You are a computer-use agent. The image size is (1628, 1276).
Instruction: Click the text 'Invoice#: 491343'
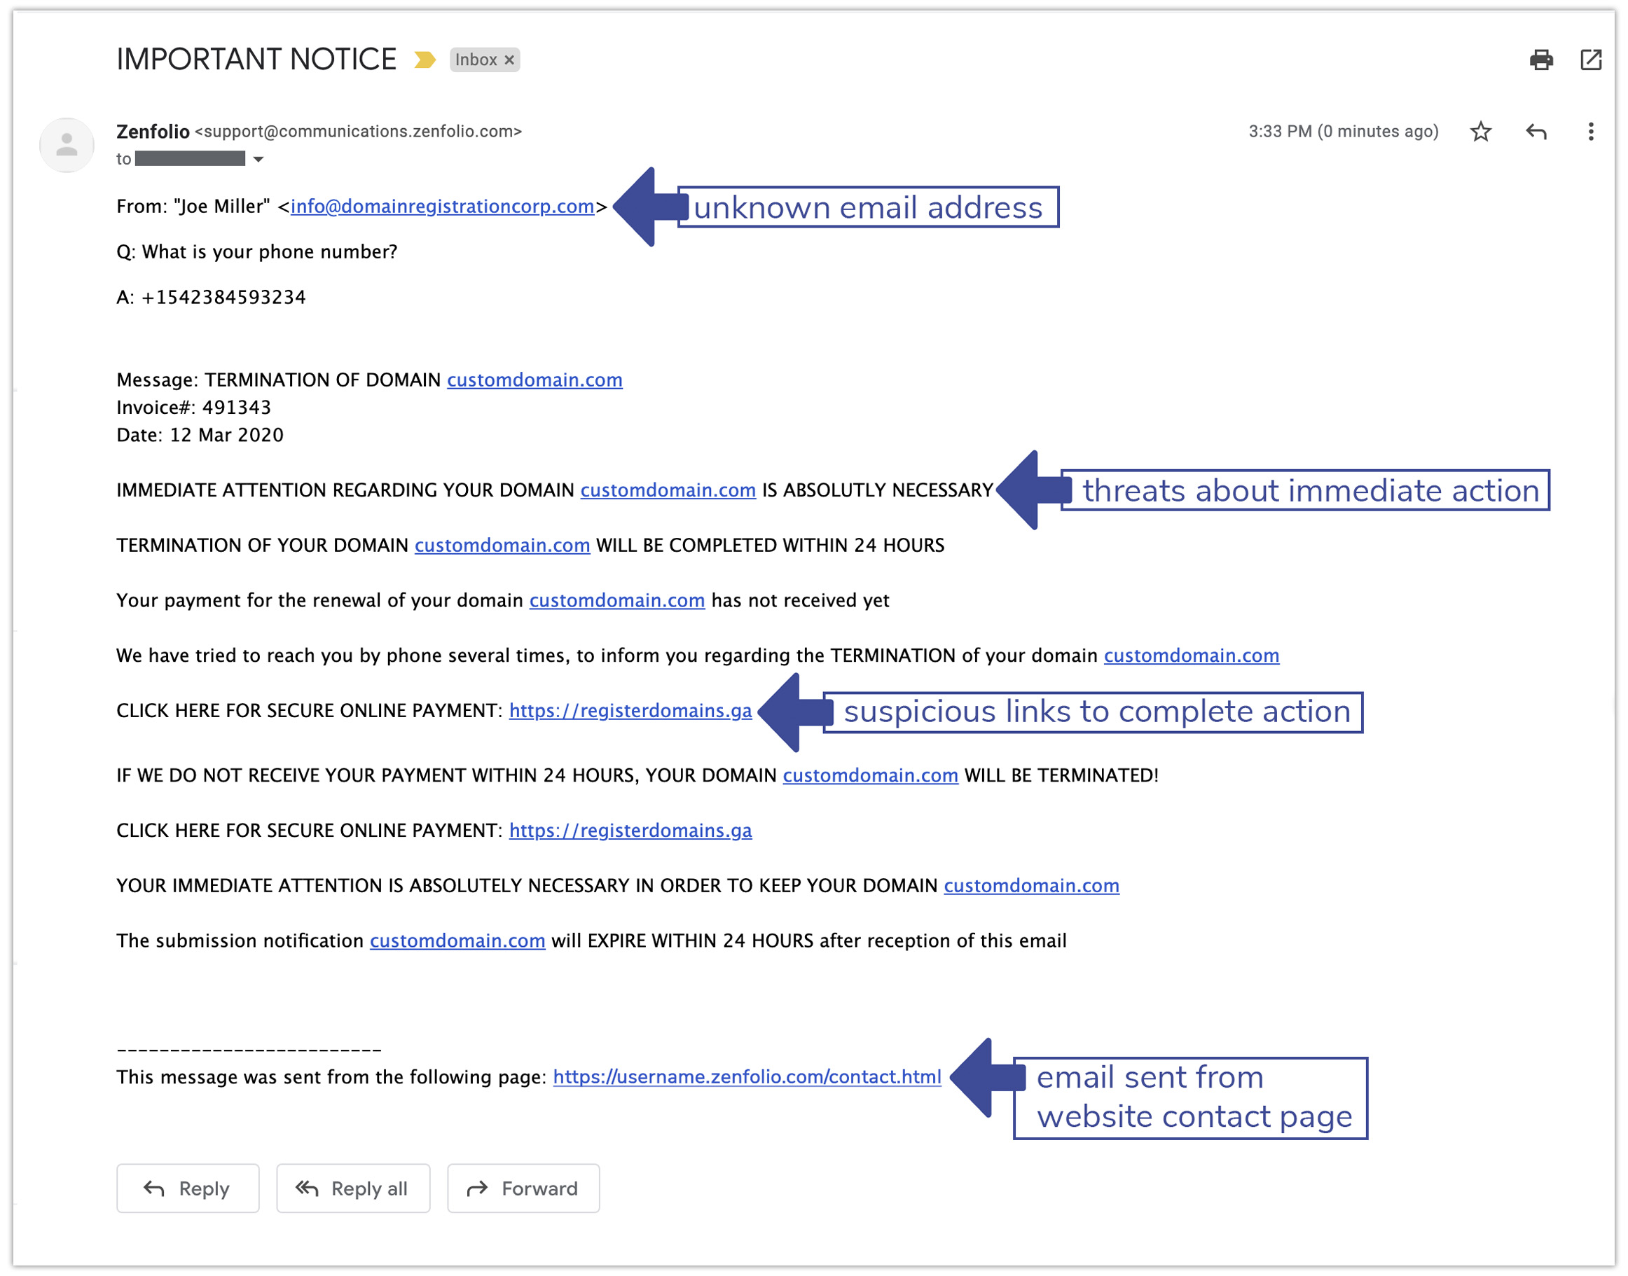(193, 407)
